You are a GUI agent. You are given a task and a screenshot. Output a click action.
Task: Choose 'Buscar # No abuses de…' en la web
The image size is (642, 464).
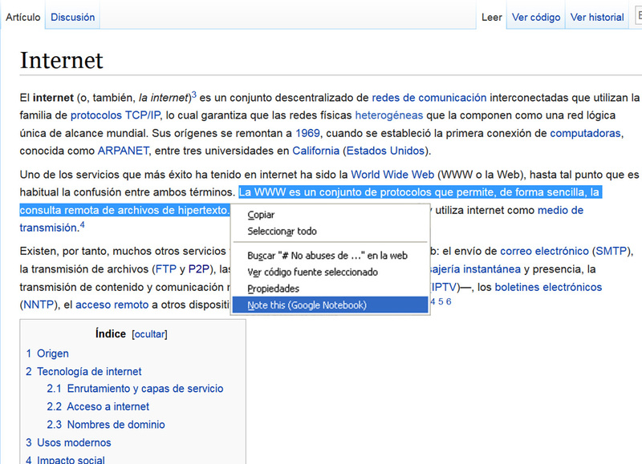point(327,256)
